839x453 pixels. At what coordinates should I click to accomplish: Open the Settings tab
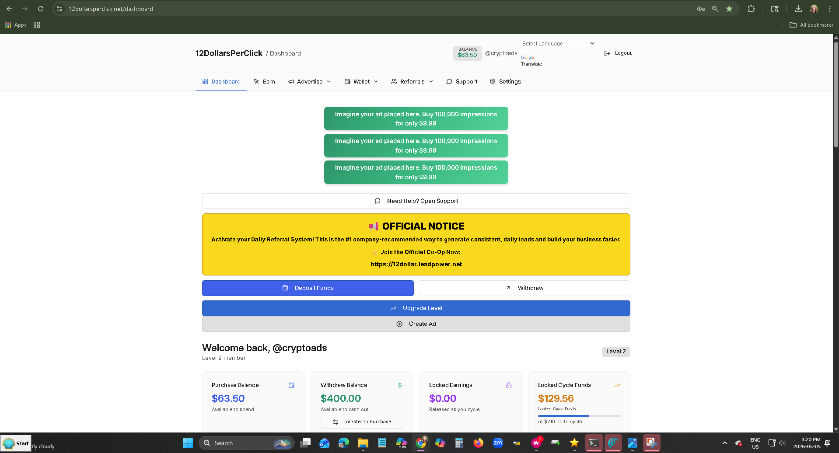tap(505, 82)
